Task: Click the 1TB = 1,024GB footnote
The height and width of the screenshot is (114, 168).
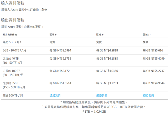Action: [94, 111]
